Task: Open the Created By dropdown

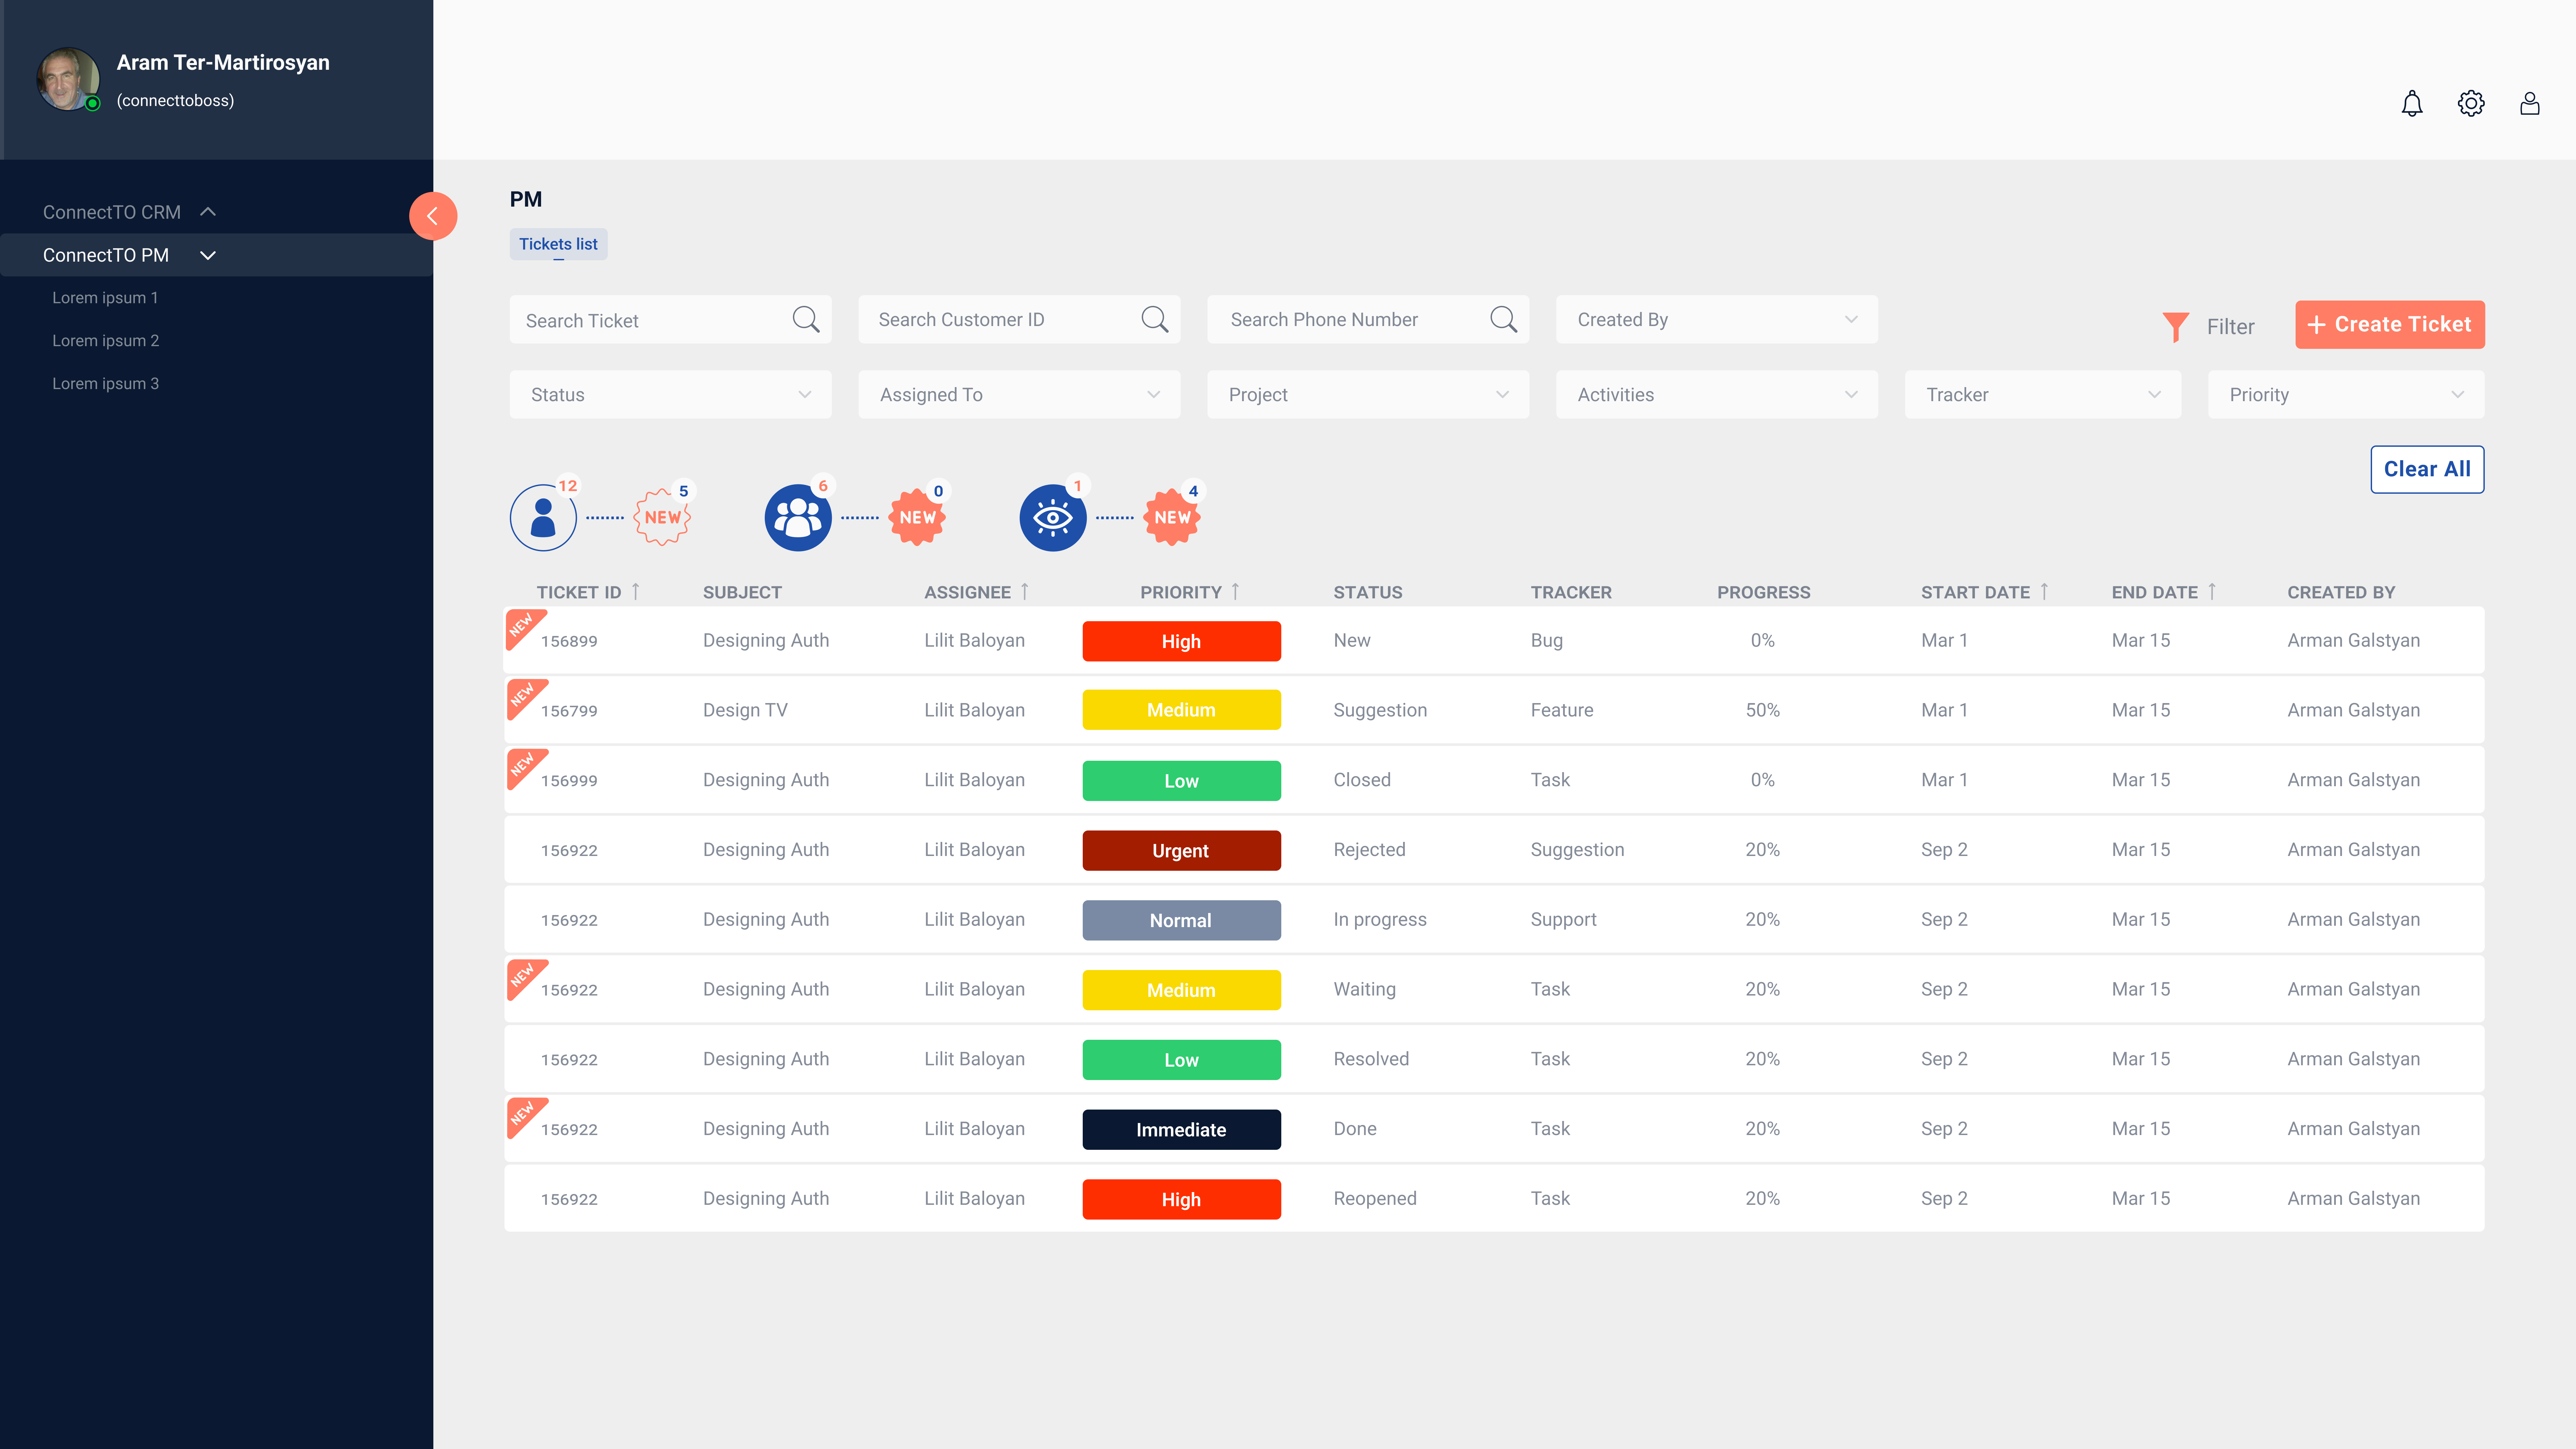Action: (1716, 320)
